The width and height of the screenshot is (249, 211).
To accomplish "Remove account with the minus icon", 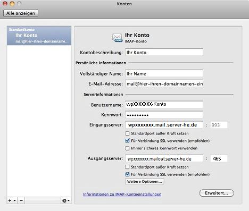I will coord(21,200).
